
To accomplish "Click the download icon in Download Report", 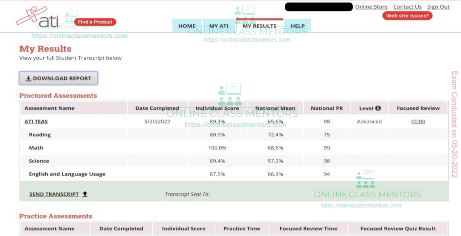I will pyautogui.click(x=28, y=79).
